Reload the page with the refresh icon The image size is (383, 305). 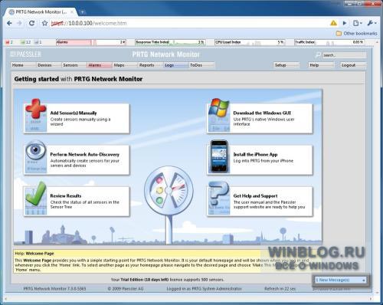(31, 23)
